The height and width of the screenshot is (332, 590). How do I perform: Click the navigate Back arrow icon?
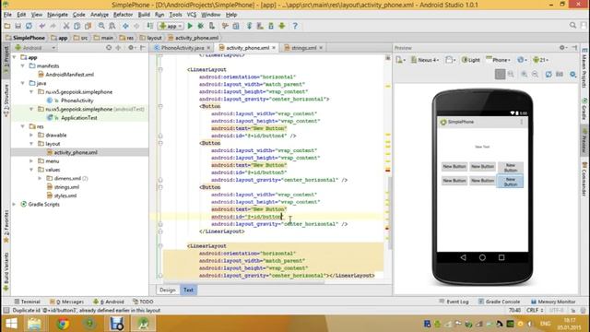(x=125, y=26)
